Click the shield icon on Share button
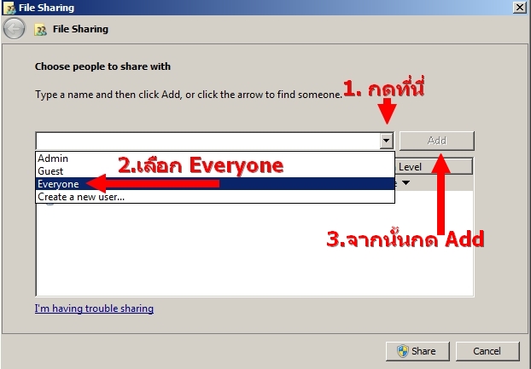 [x=403, y=351]
